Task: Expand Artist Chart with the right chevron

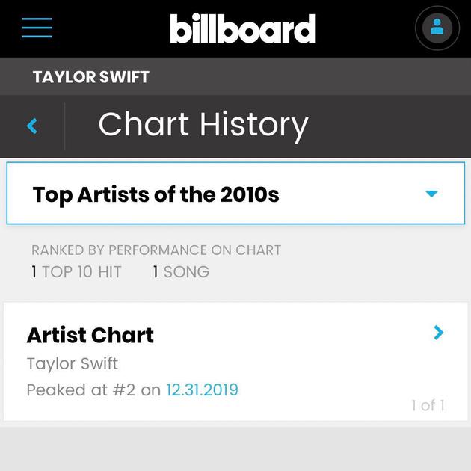Action: point(439,333)
